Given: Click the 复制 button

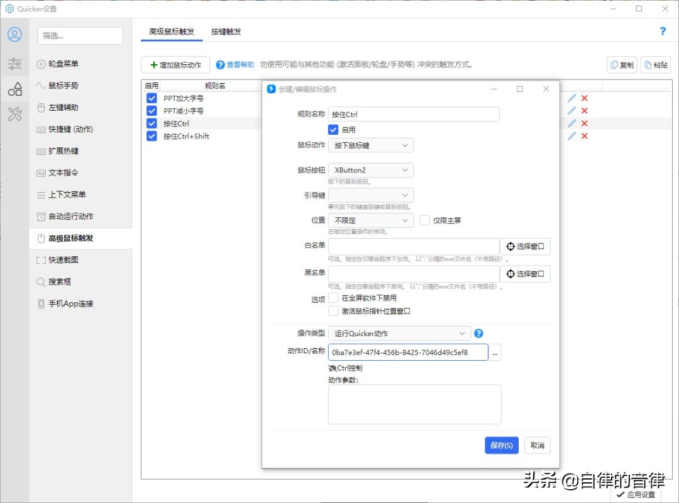Looking at the screenshot, I should [622, 65].
